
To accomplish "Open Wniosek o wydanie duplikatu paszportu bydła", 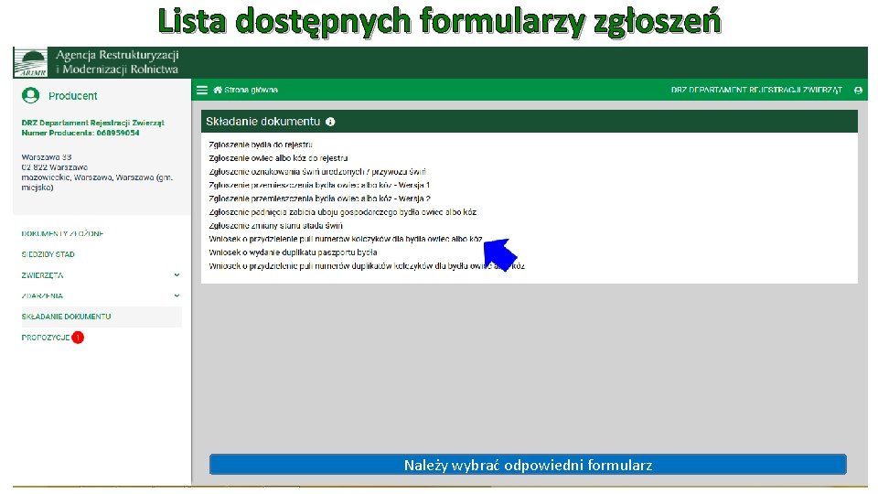I will point(293,252).
